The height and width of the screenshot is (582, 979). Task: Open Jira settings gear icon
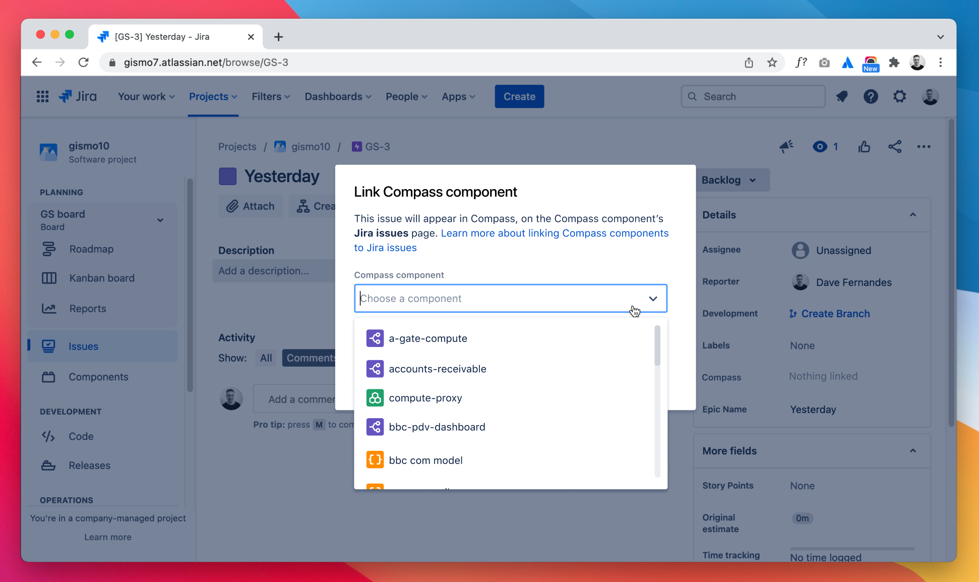click(900, 96)
